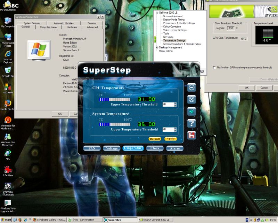This screenshot has width=278, height=223.
Task: Click the System temperature bar gauge
Action: pyautogui.click(x=115, y=124)
